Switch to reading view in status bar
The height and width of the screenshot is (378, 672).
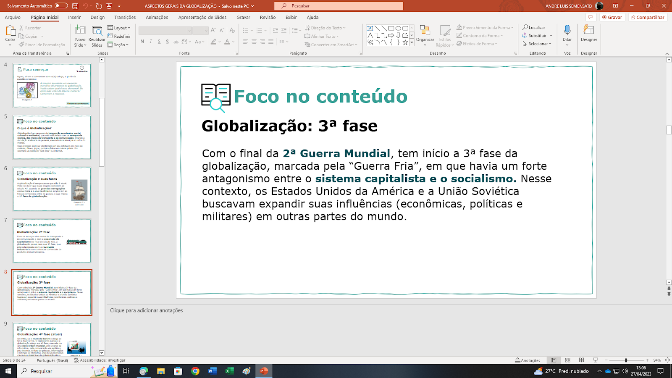pyautogui.click(x=582, y=360)
